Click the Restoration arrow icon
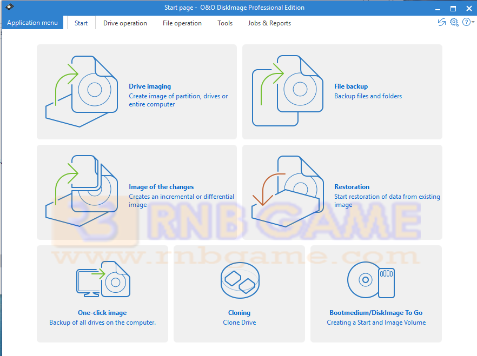The image size is (477, 356). pos(288,191)
